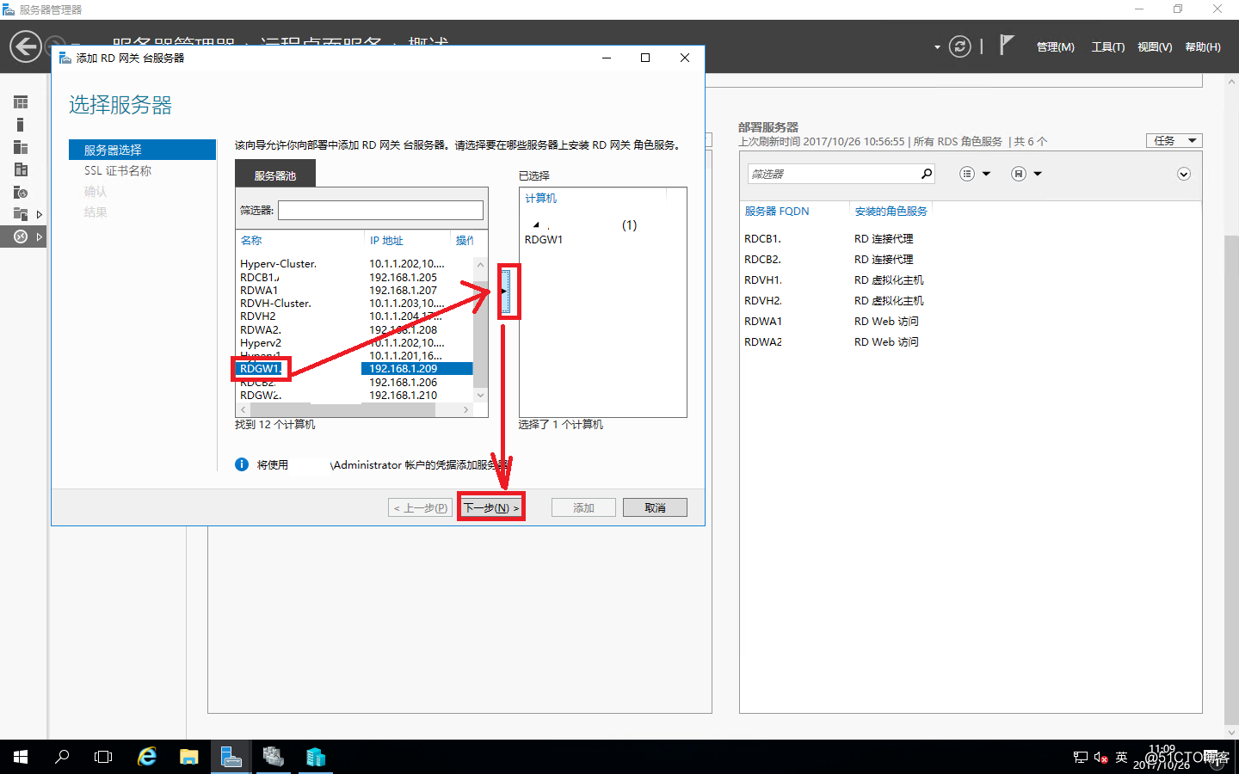Open the blue server-rack app on taskbar
The height and width of the screenshot is (774, 1239).
316,757
